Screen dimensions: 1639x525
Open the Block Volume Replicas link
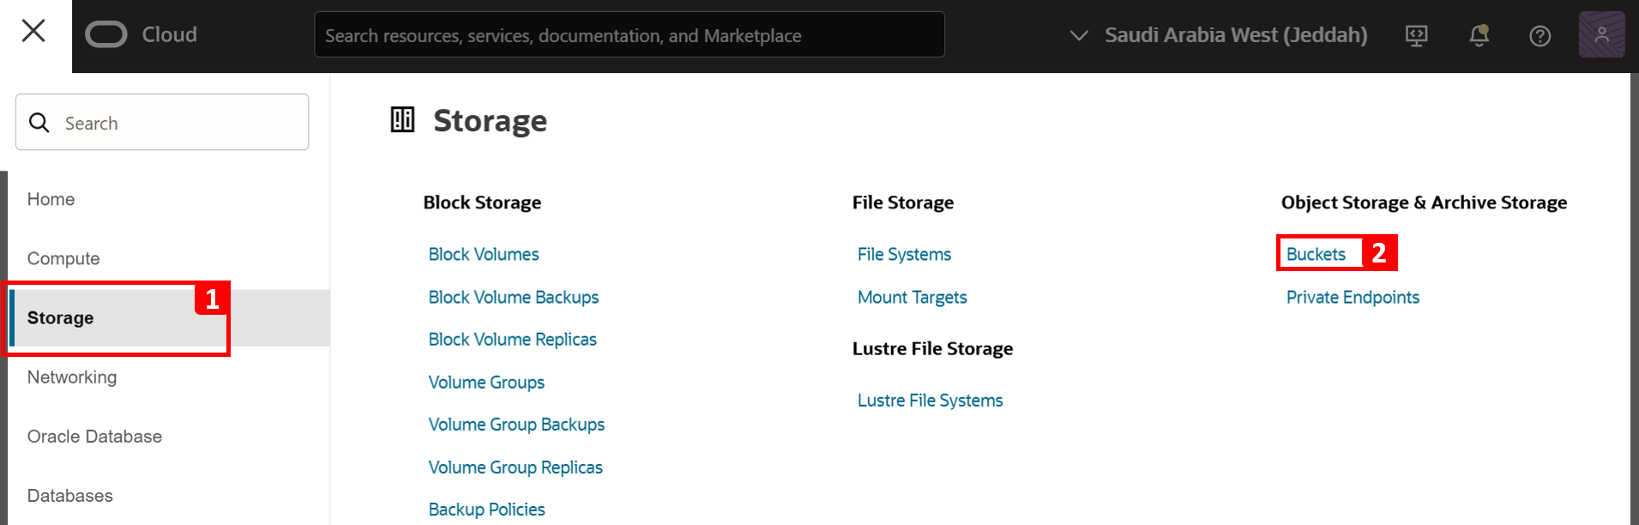[x=512, y=339]
